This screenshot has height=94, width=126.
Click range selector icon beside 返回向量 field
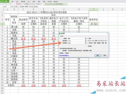(x=86, y=43)
